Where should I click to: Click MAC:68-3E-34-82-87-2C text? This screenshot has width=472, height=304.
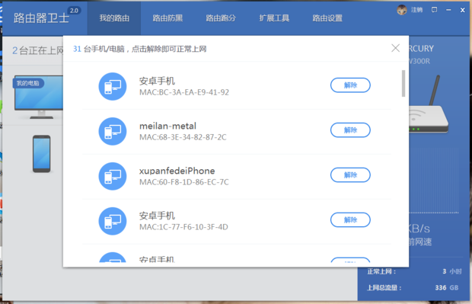coord(183,137)
